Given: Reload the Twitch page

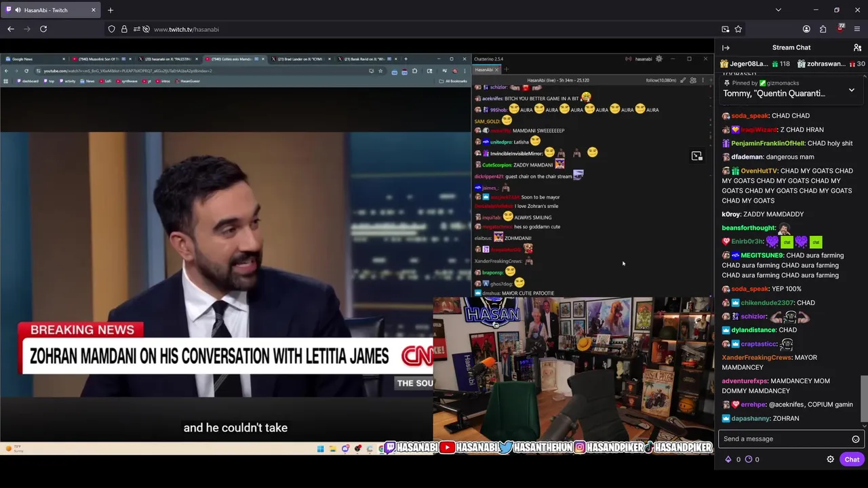Looking at the screenshot, I should [43, 29].
